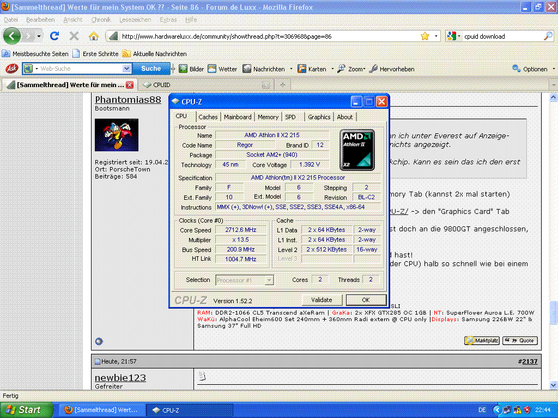Close the Sammelthread tab with red X
The image size is (558, 418).
tap(130, 85)
